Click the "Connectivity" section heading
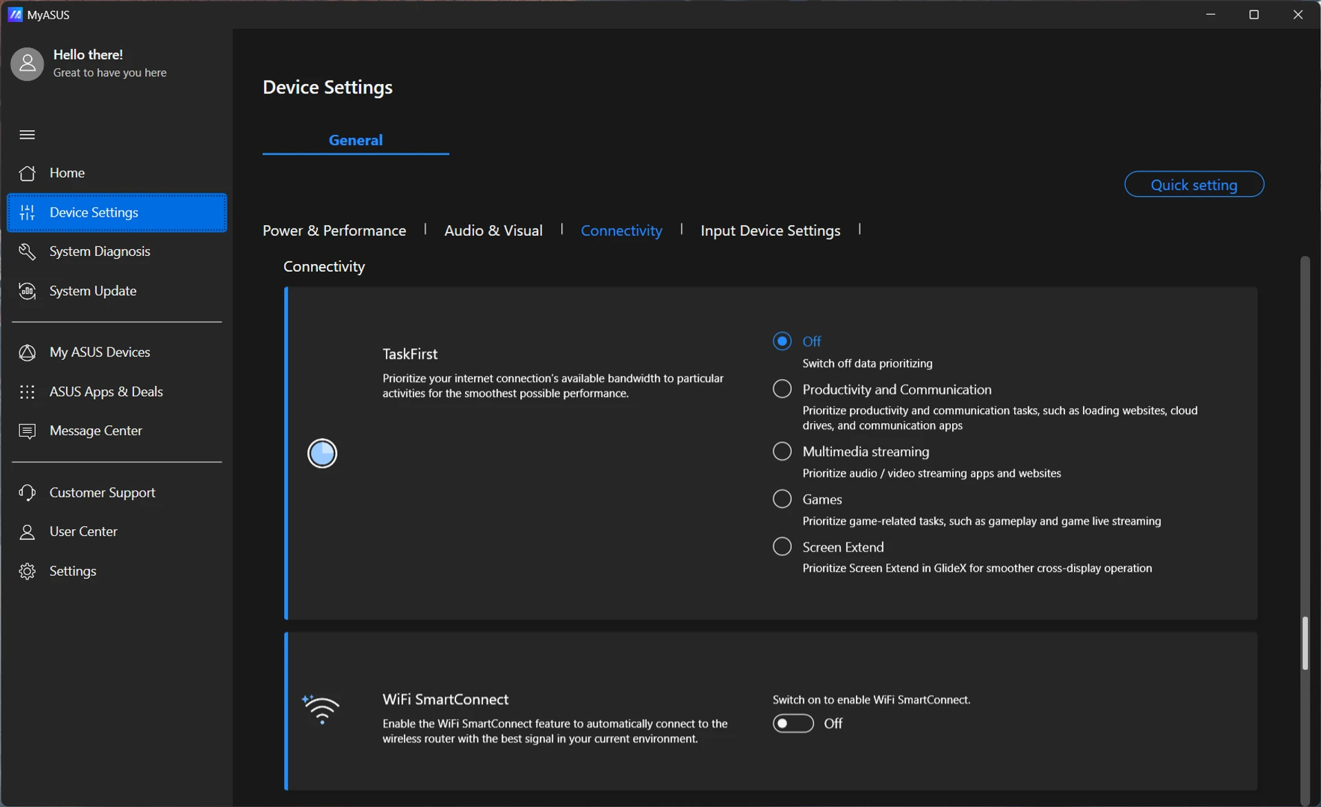This screenshot has height=807, width=1321. [x=324, y=266]
